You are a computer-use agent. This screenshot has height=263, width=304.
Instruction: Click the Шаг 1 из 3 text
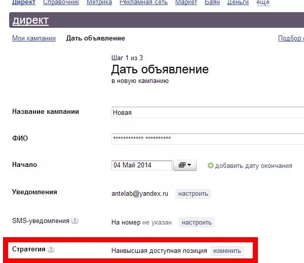coord(127,58)
